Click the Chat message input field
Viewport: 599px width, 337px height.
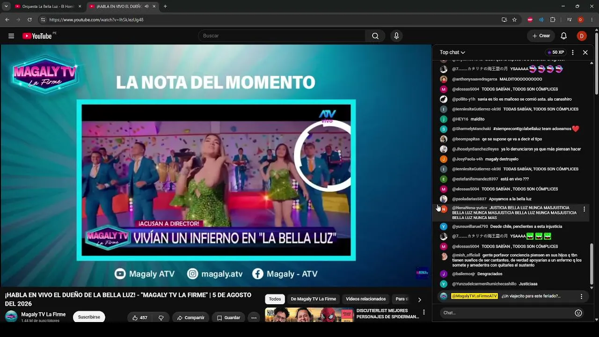(507, 313)
